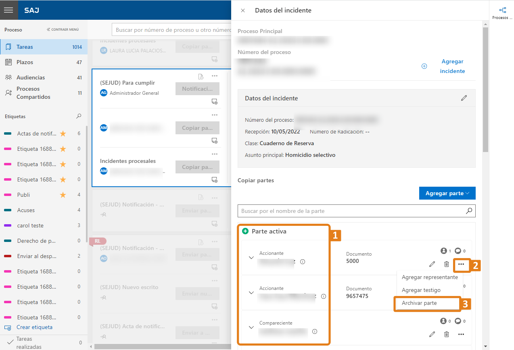Expand the Accionante with Documento 5000
The width and height of the screenshot is (514, 350).
251,257
